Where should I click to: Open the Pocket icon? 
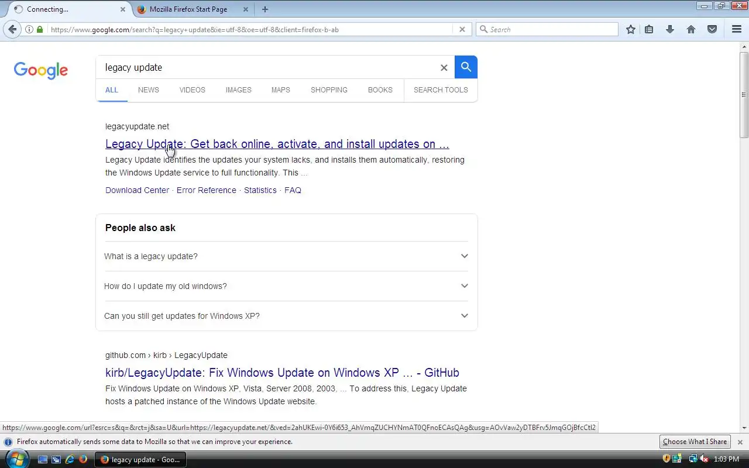pyautogui.click(x=712, y=29)
